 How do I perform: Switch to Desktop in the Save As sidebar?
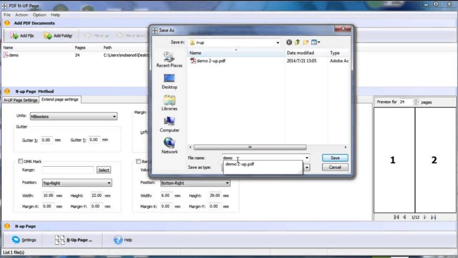click(169, 82)
